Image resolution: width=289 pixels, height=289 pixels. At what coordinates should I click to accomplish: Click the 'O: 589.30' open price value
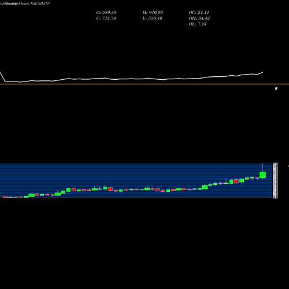point(106,13)
